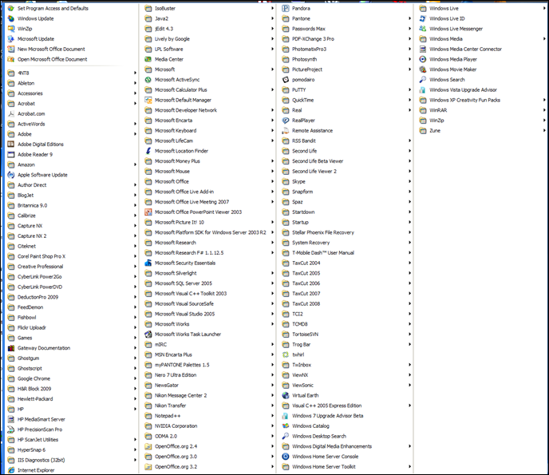549x475 pixels.
Task: Click the Microsoft Location Finder icon
Action: [148, 151]
